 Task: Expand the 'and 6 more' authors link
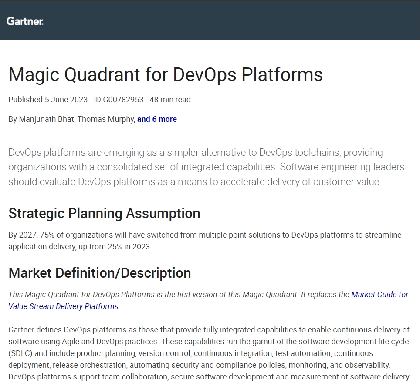pyautogui.click(x=157, y=119)
